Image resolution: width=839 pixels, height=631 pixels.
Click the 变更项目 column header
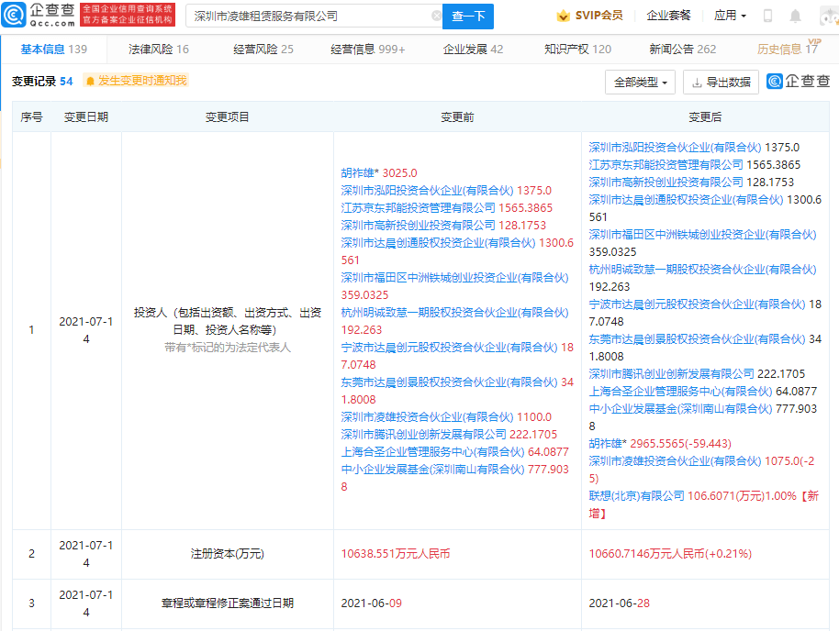(228, 117)
